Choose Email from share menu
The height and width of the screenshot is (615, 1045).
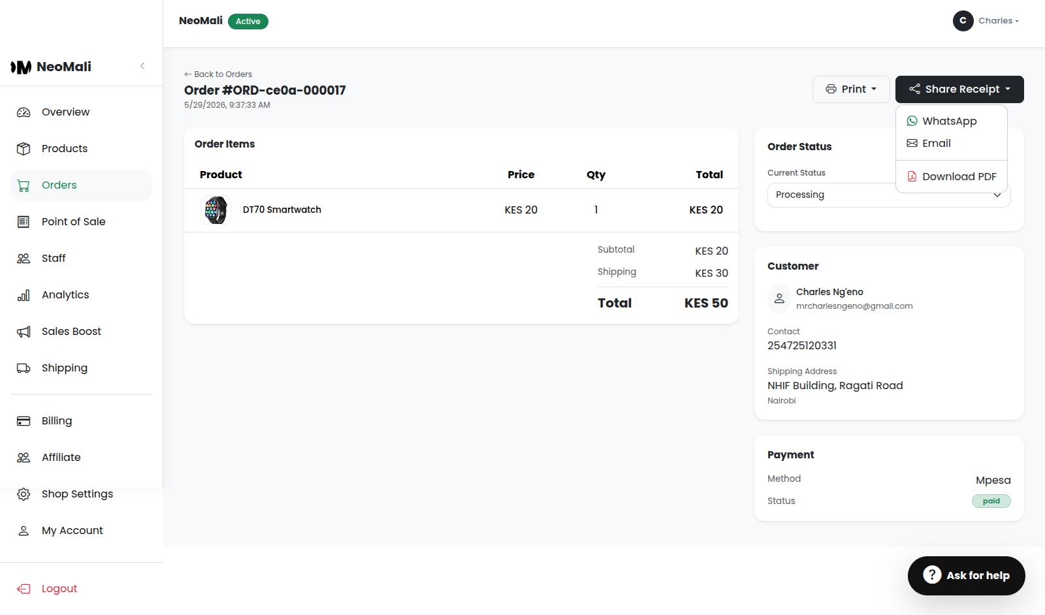(952, 143)
